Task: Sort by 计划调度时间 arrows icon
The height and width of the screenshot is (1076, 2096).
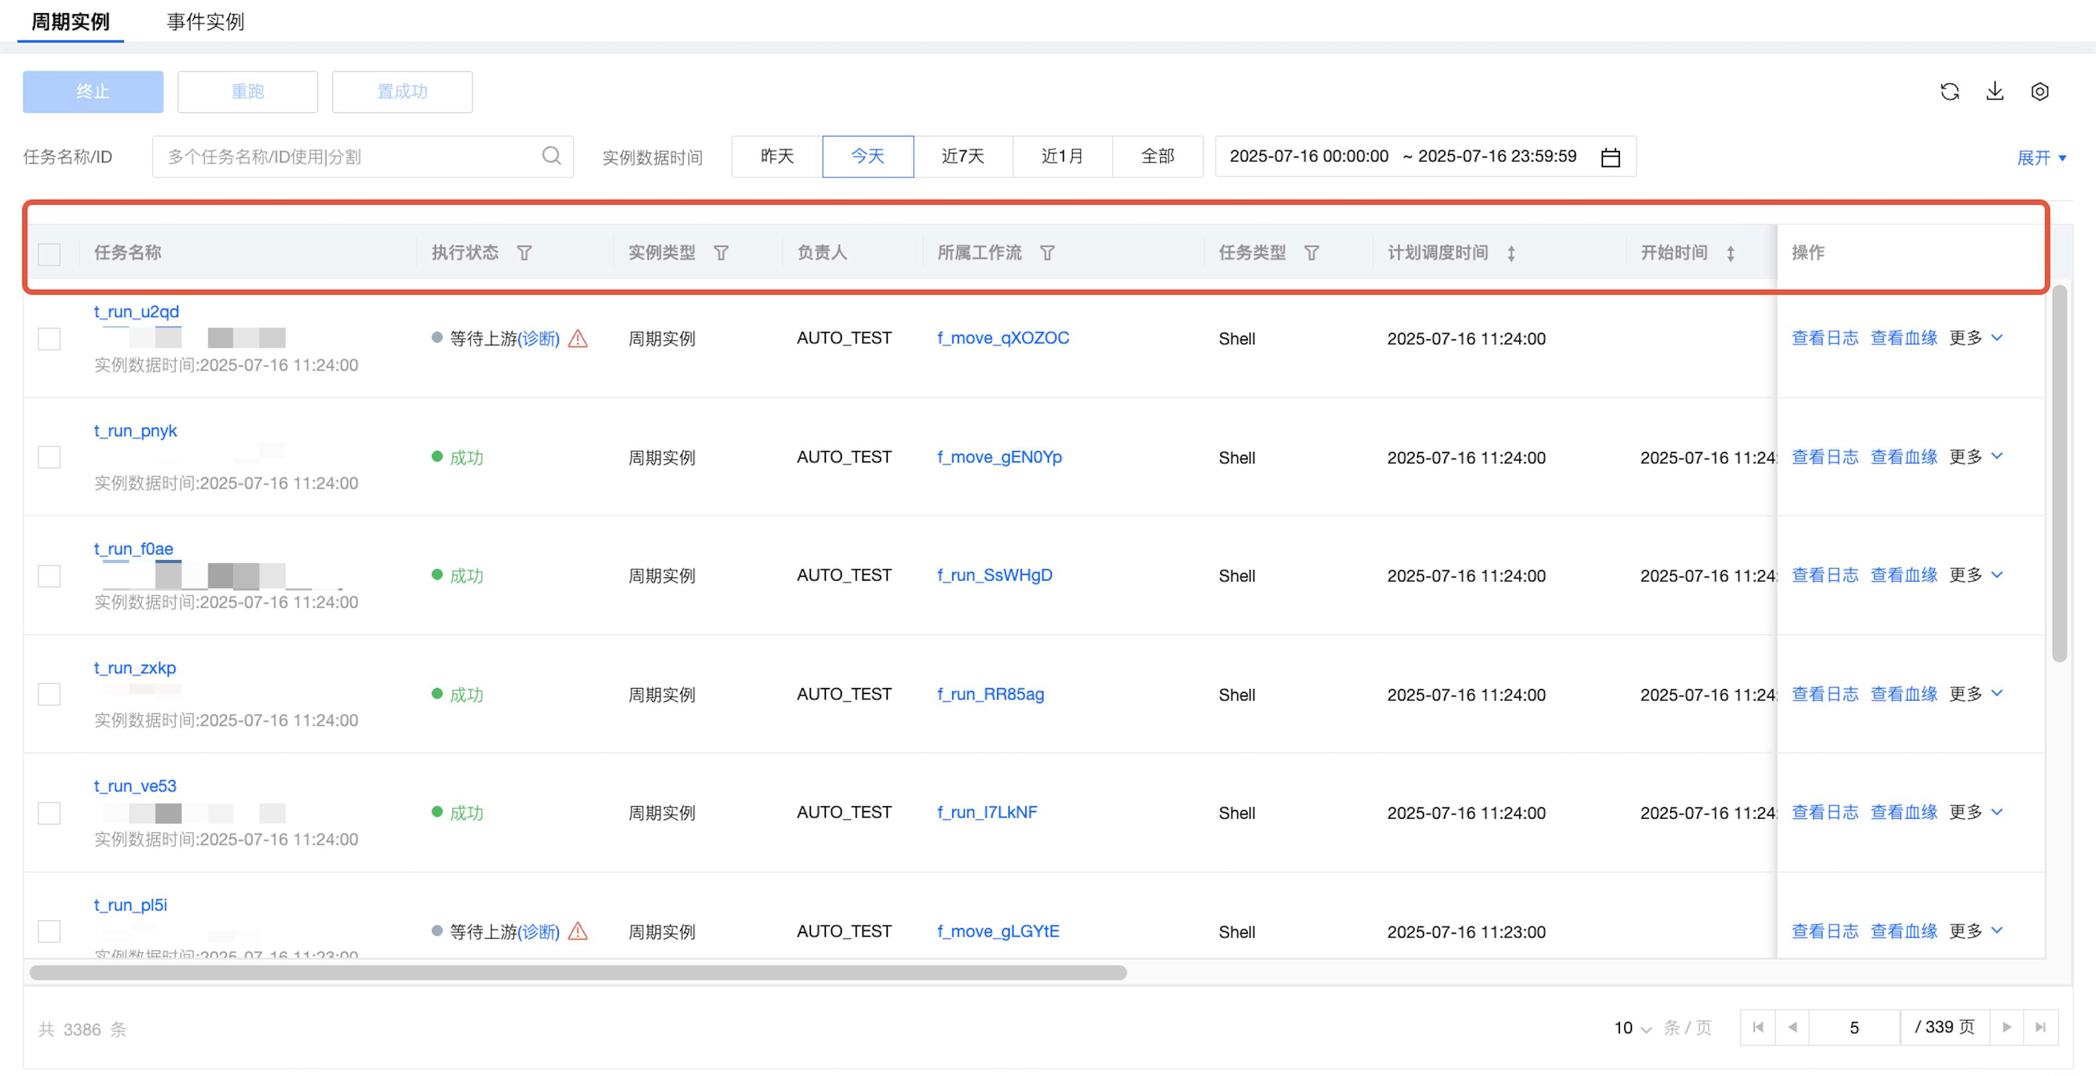Action: [1511, 253]
